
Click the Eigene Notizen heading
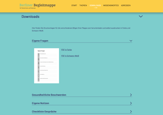point(40,103)
